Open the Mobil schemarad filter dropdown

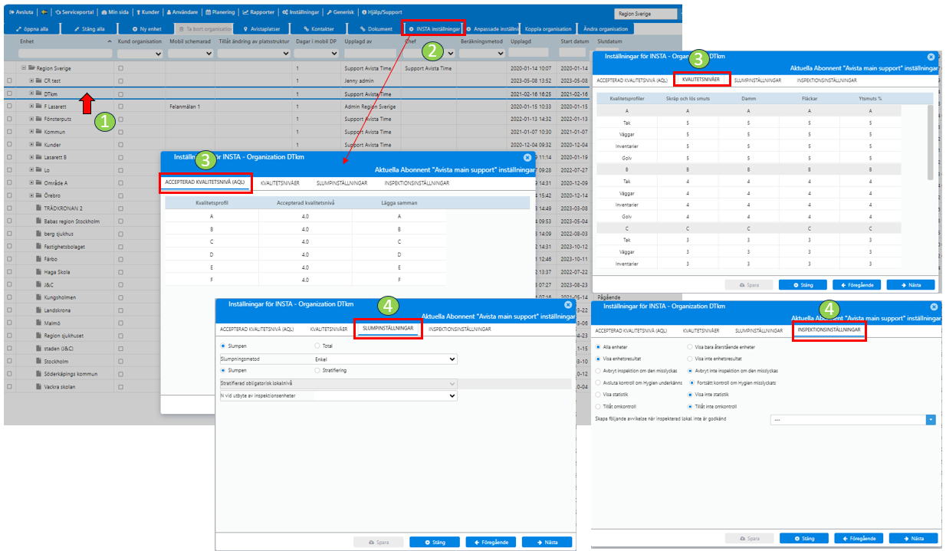191,54
